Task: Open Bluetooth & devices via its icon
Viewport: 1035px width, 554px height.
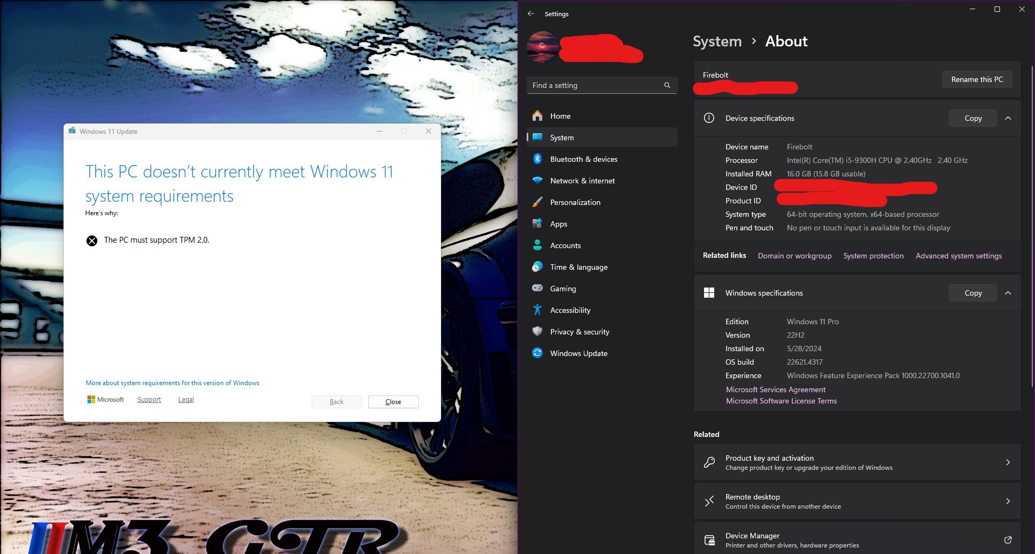Action: pos(537,159)
